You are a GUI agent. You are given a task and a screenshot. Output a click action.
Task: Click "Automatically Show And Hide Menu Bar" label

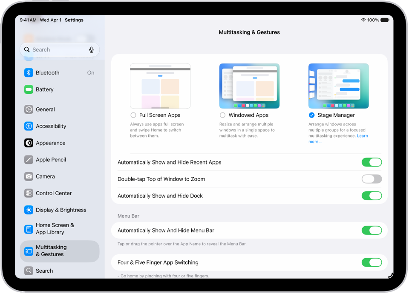pos(166,231)
